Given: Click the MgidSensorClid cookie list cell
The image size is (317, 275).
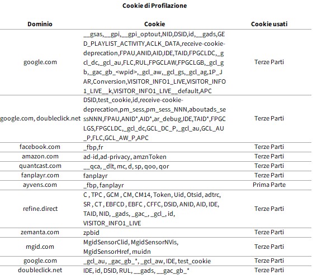Looking at the screenshot, I should (x=131, y=247).
